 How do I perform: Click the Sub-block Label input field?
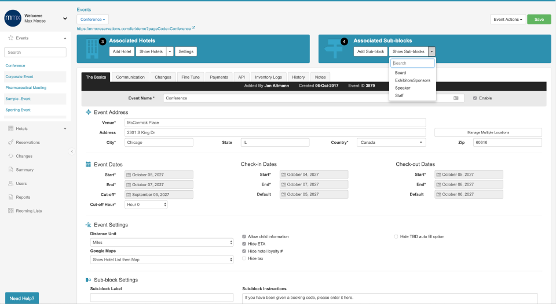[162, 297]
